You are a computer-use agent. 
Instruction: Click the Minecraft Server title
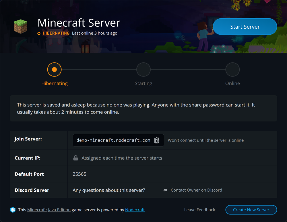[79, 23]
